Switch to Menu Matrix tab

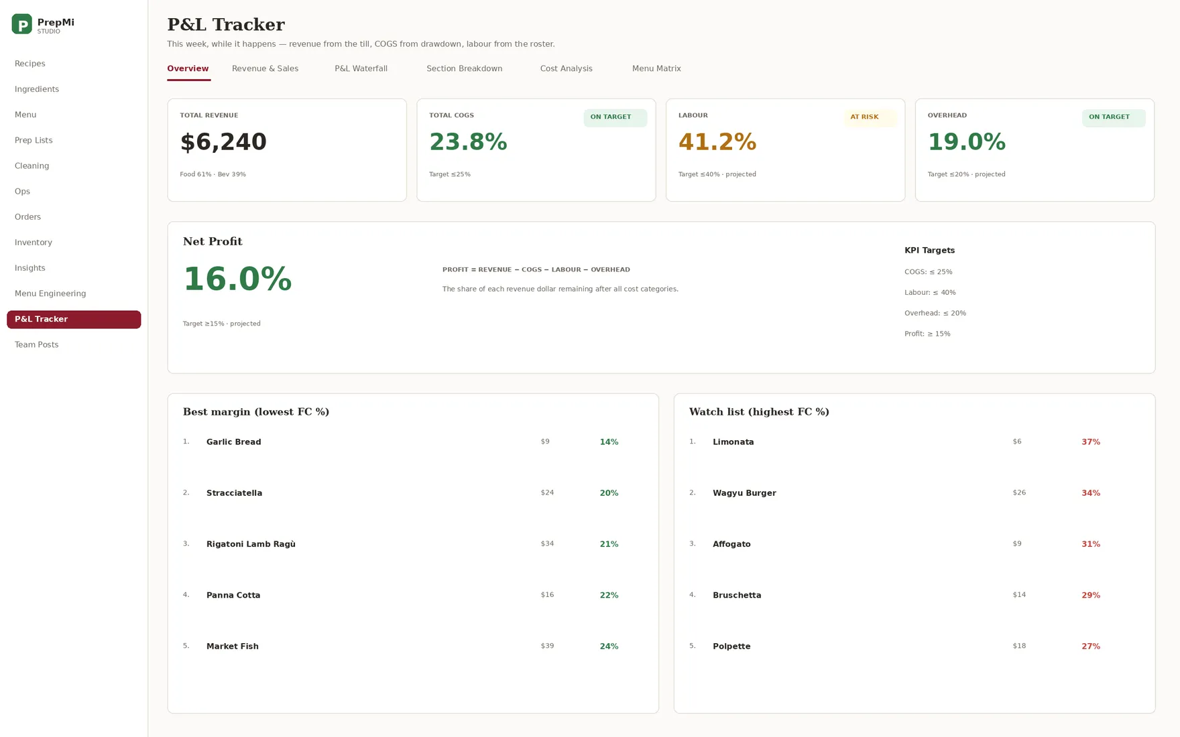656,68
